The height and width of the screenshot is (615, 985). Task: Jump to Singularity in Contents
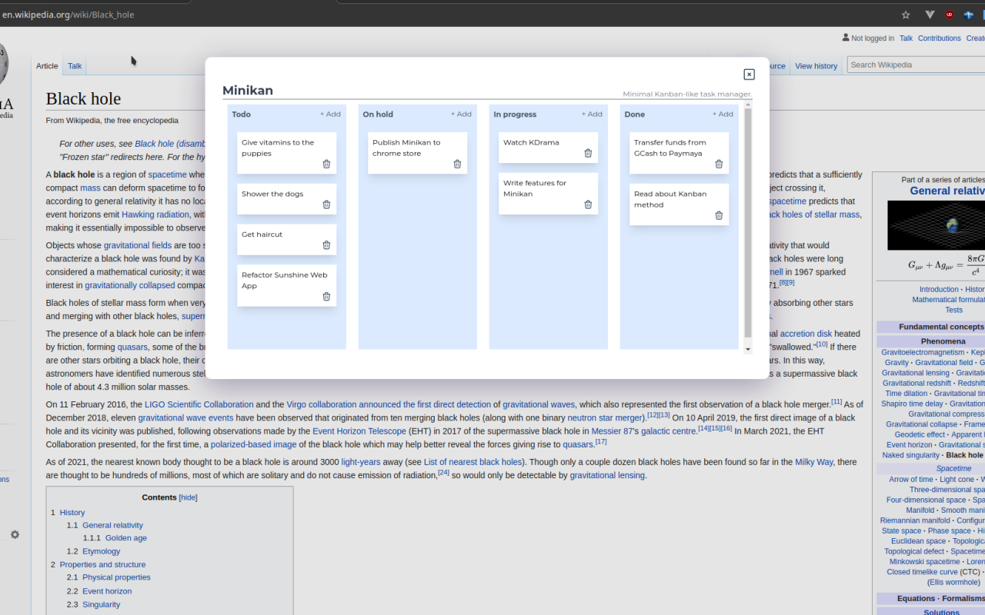pos(102,604)
